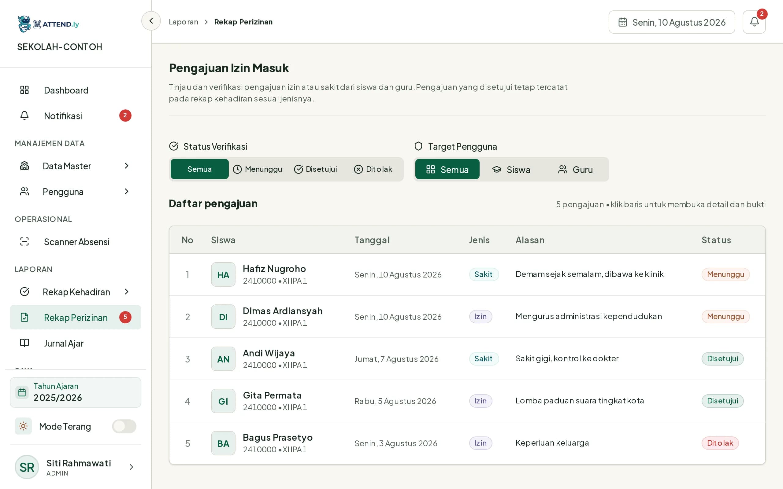Image resolution: width=783 pixels, height=489 pixels.
Task: Open Gita Permata's pengajuan row
Action: point(467,401)
